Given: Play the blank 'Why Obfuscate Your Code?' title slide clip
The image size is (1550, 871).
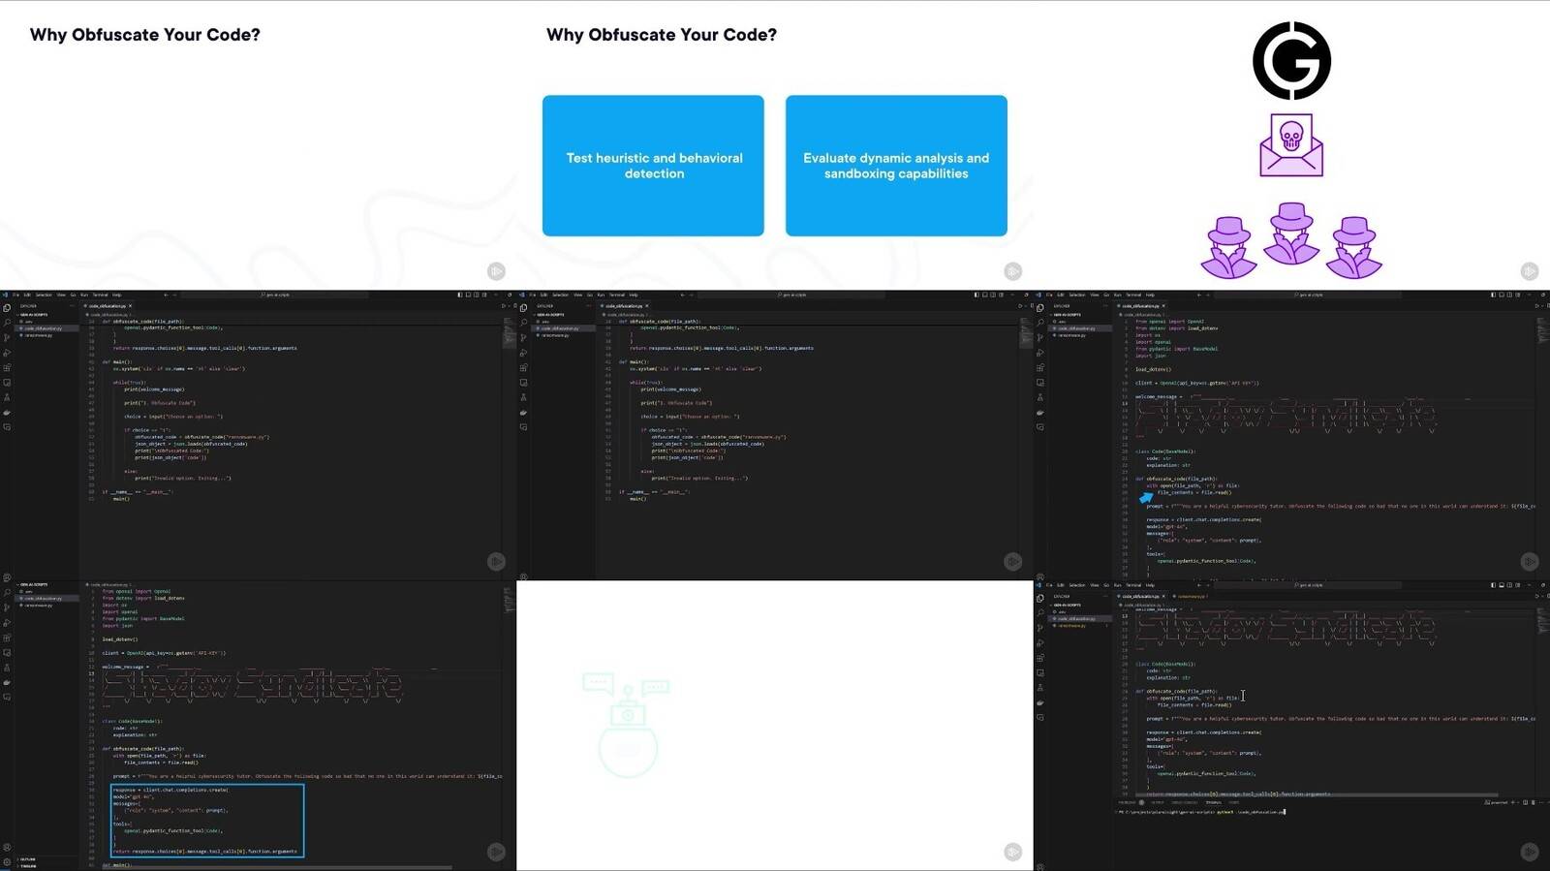Looking at the screenshot, I should tap(496, 271).
